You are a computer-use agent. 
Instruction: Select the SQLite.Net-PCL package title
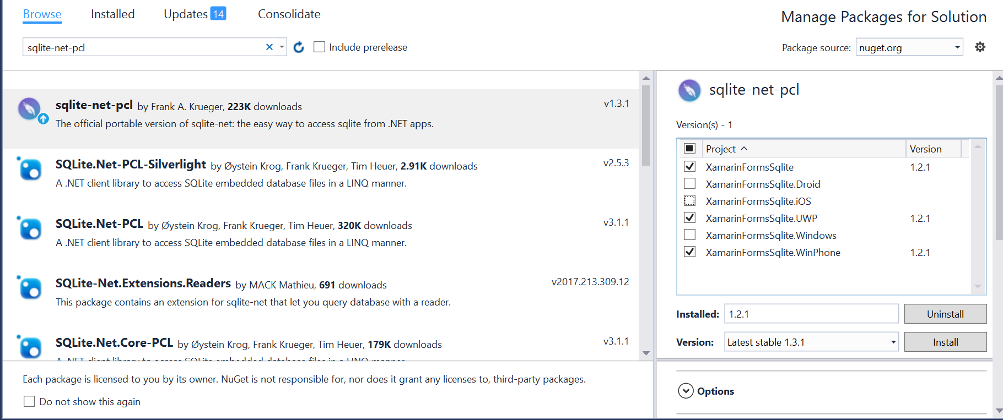(99, 223)
